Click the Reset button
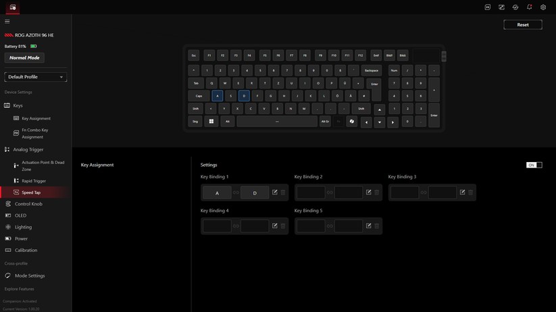 tap(522, 24)
